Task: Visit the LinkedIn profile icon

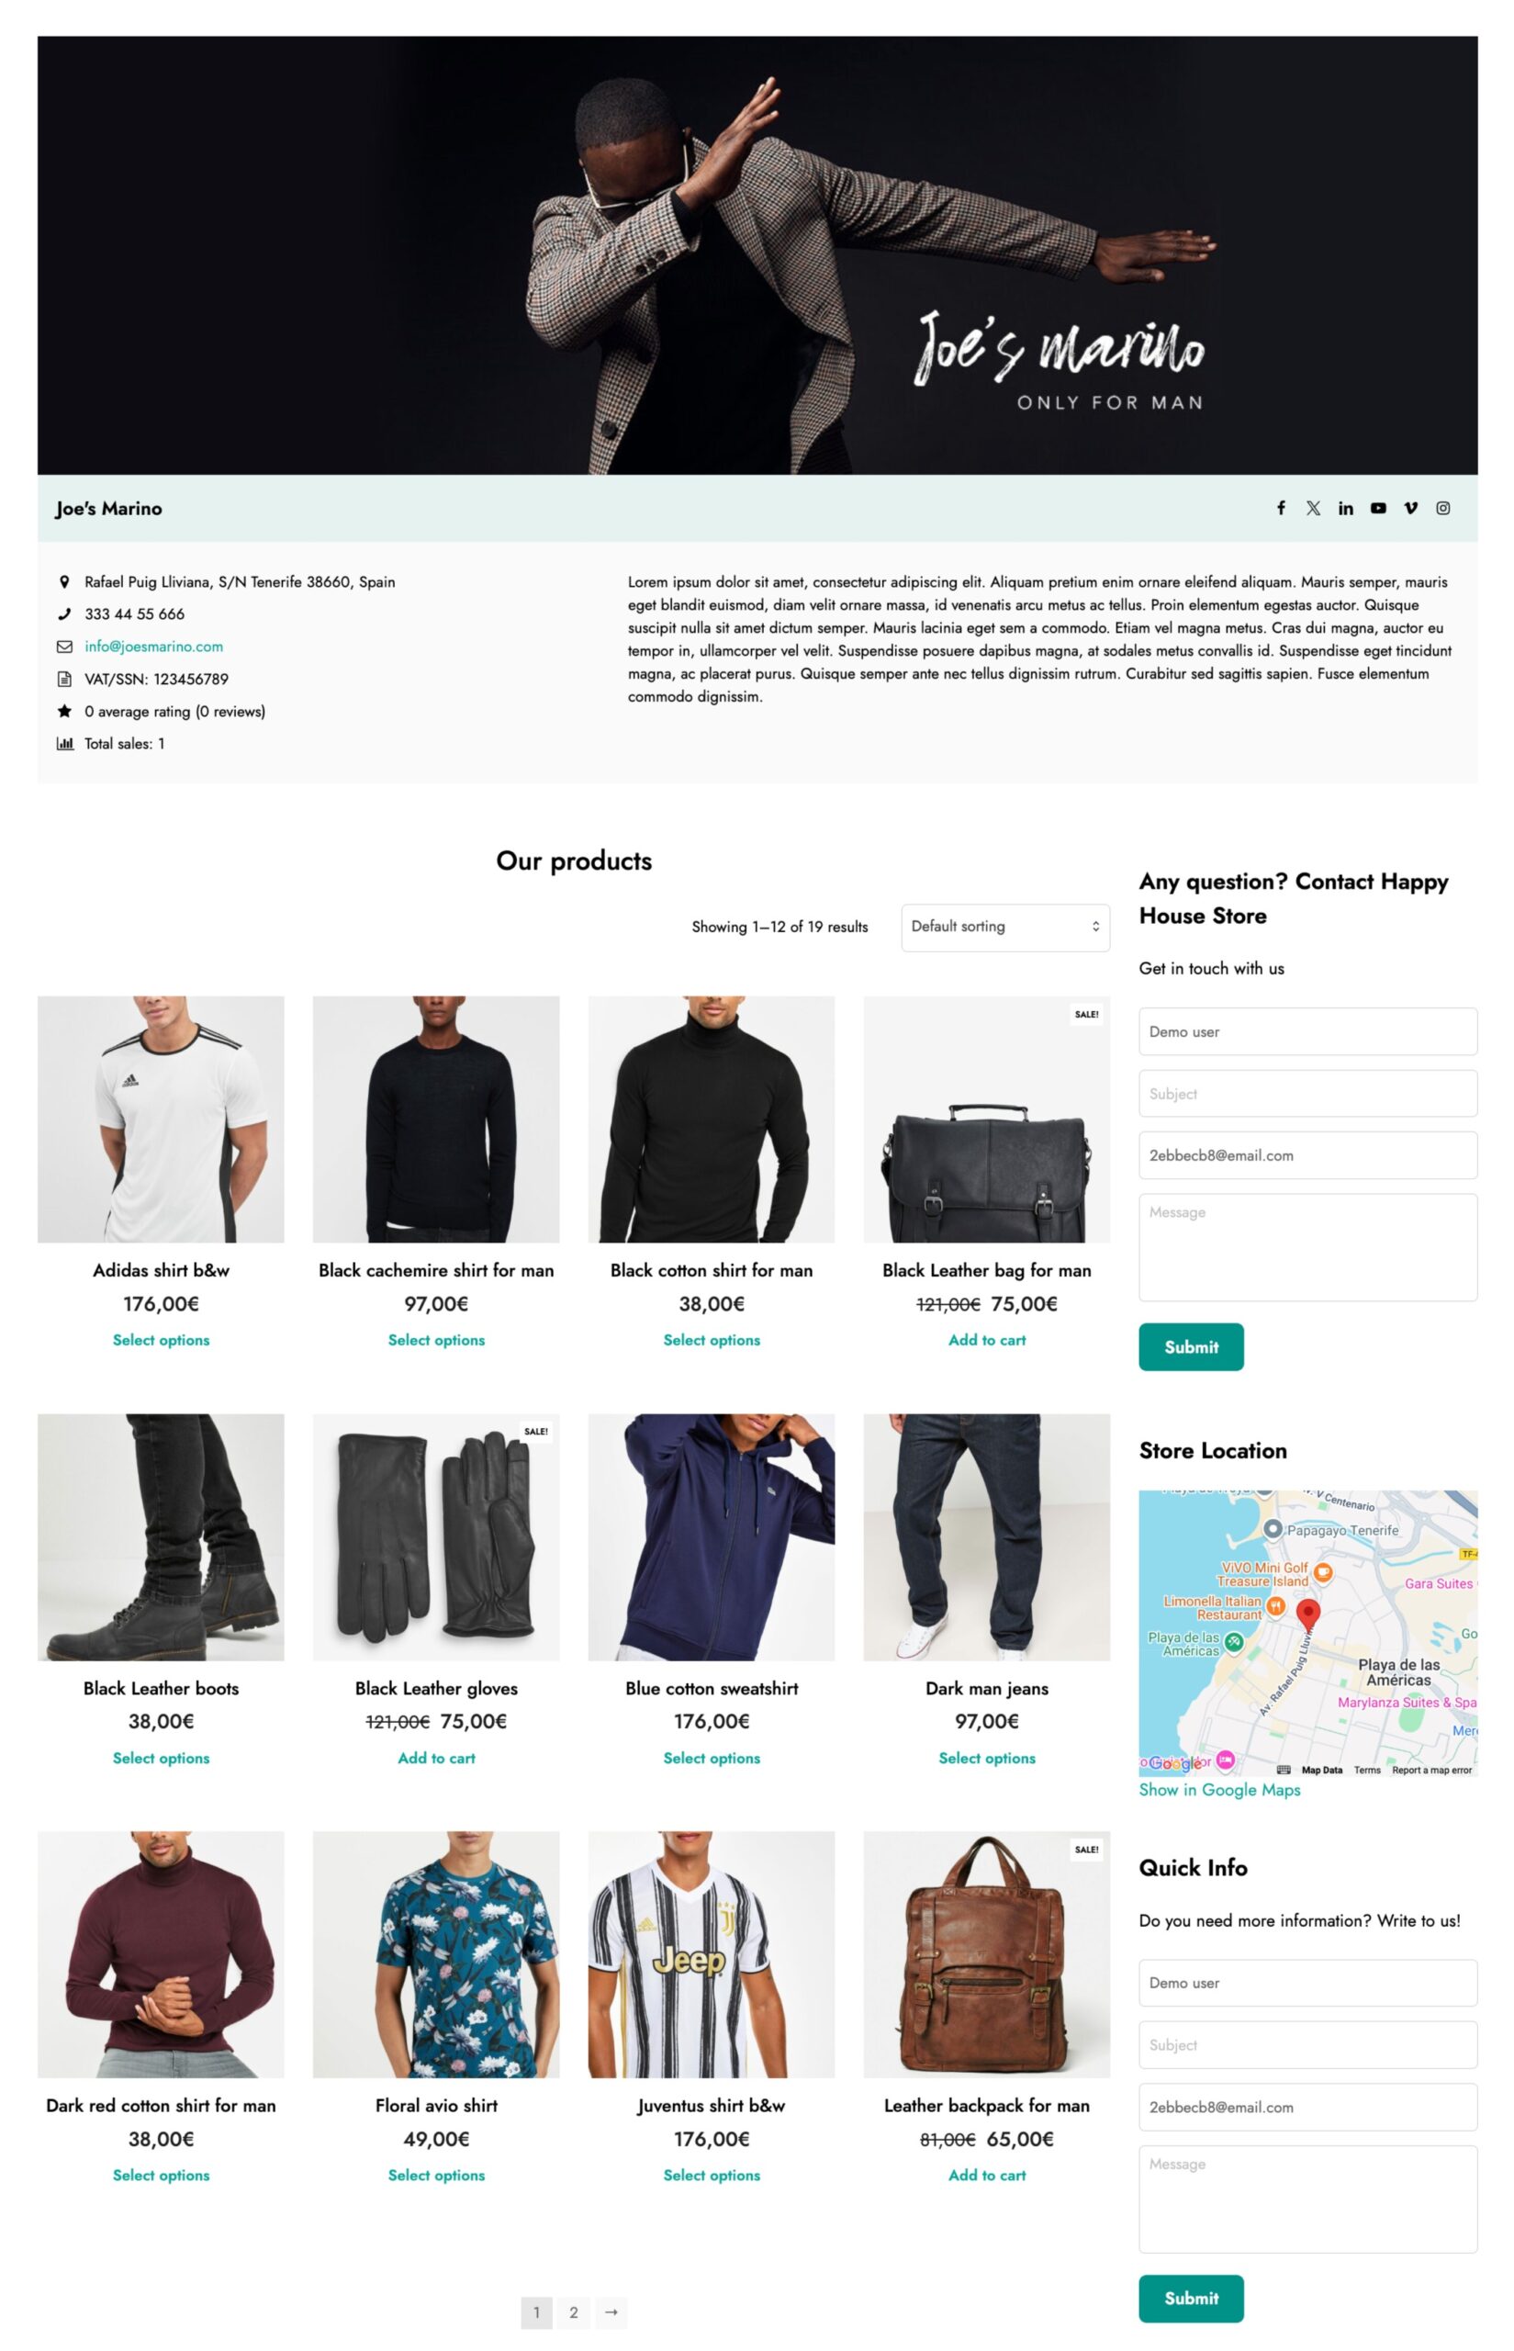Action: click(1345, 507)
